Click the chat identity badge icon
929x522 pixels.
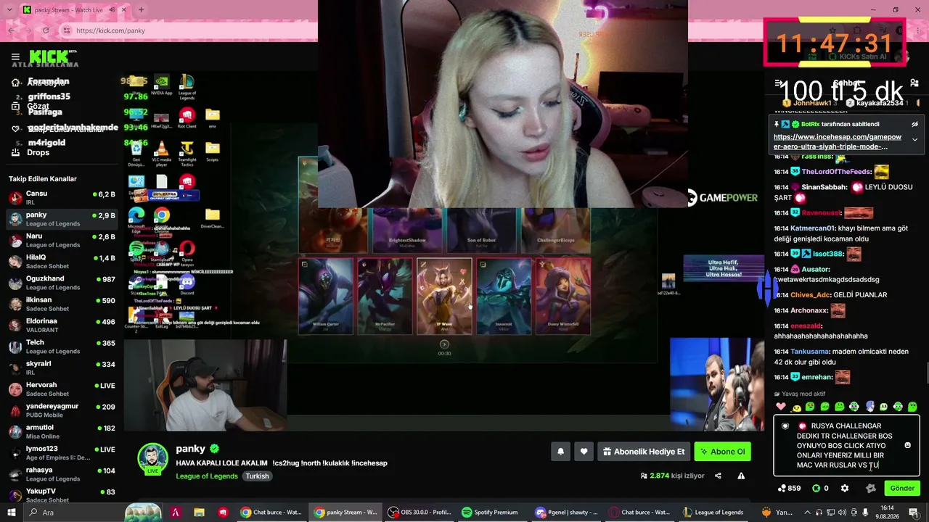[x=785, y=426]
